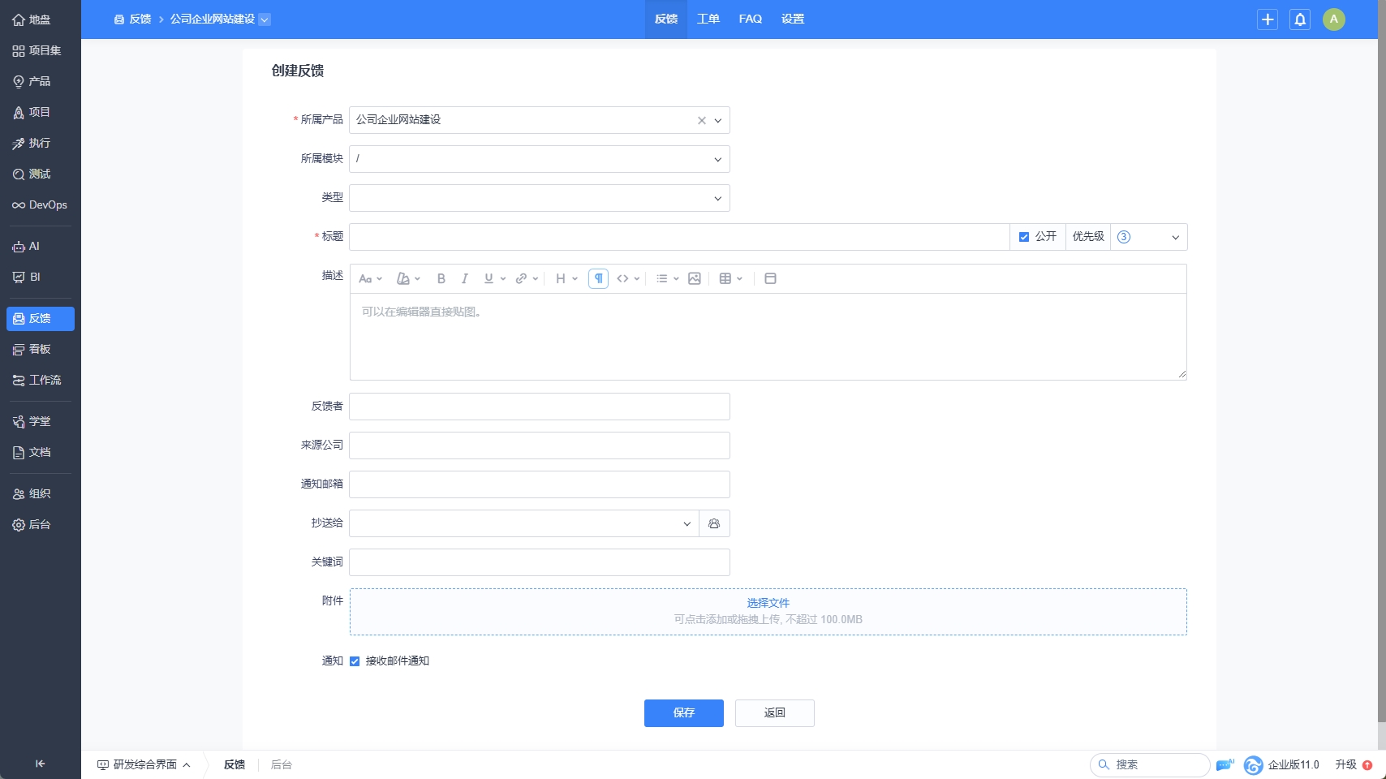Apply italic formatting in the description editor
The image size is (1386, 779).
pos(465,278)
